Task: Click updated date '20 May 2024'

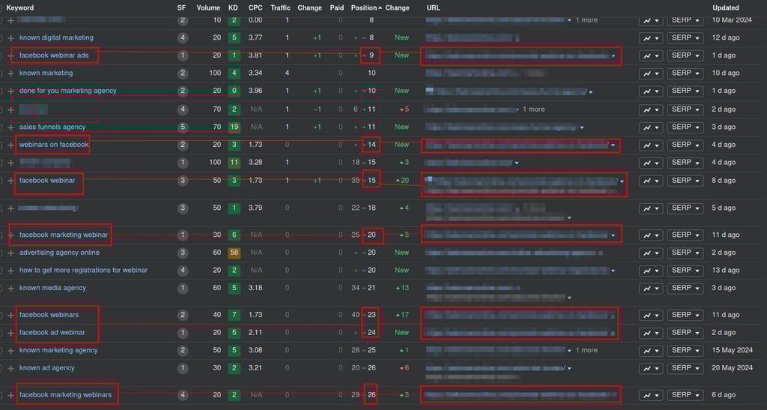Action: tap(732, 368)
